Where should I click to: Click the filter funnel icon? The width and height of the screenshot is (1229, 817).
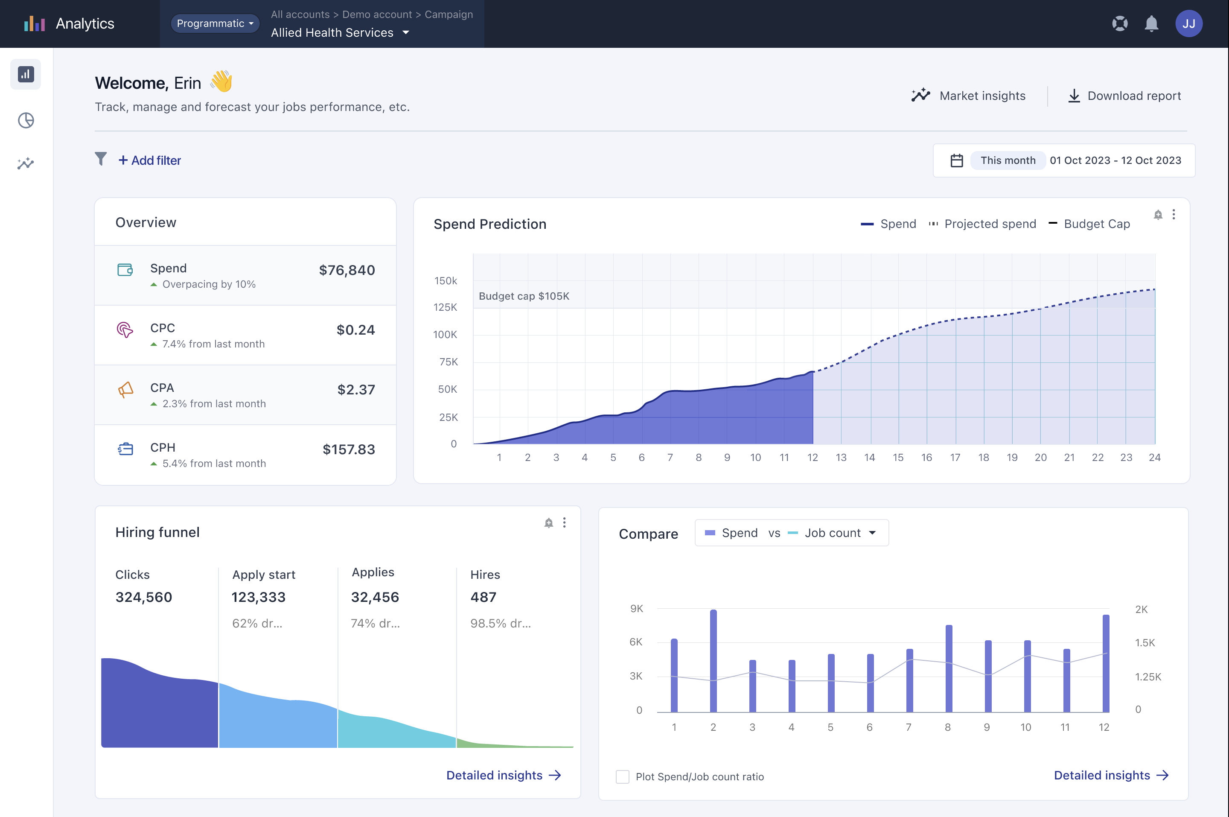click(101, 159)
